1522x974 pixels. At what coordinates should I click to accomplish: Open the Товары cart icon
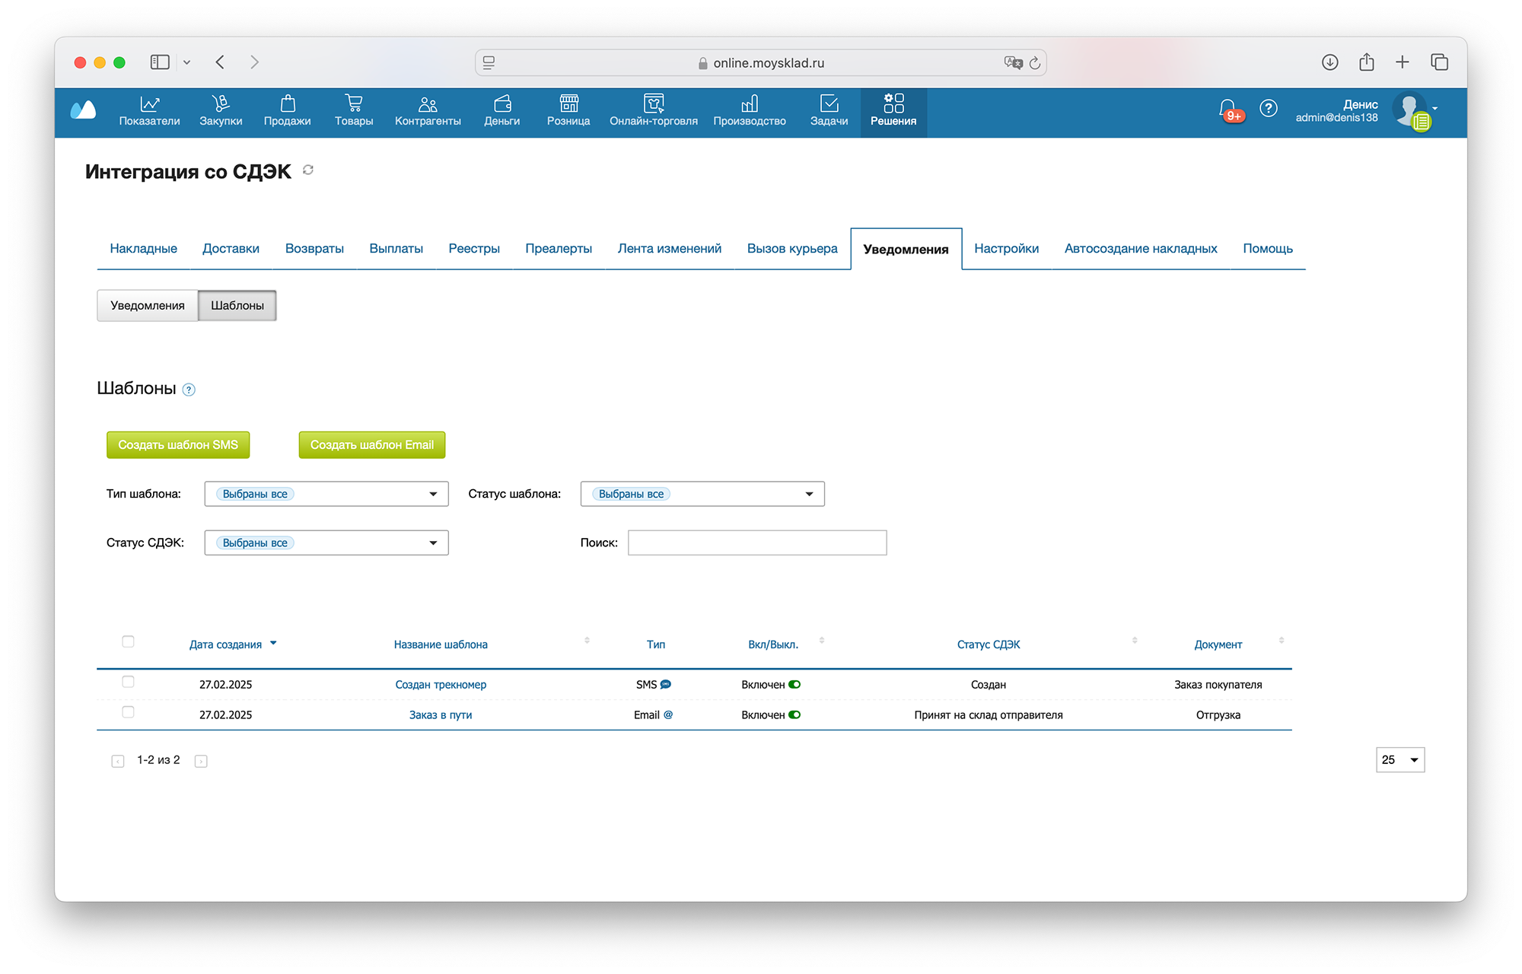(x=353, y=104)
